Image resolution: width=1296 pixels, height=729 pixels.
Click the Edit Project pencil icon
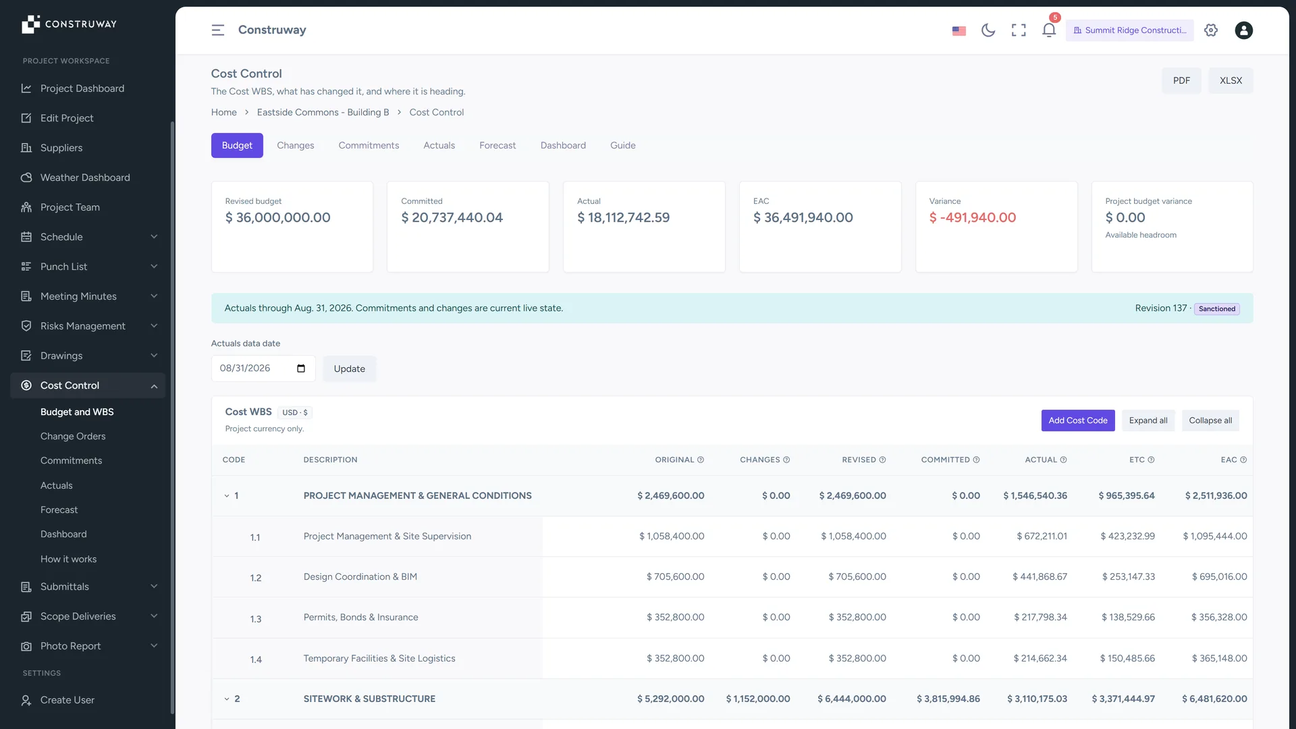click(x=26, y=118)
